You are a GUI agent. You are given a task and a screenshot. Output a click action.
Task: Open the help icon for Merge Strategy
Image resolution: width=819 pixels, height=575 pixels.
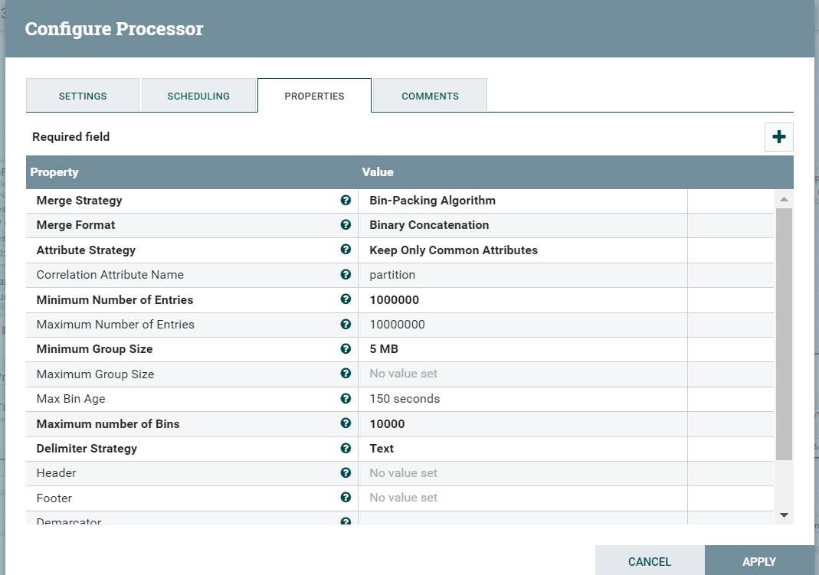346,200
